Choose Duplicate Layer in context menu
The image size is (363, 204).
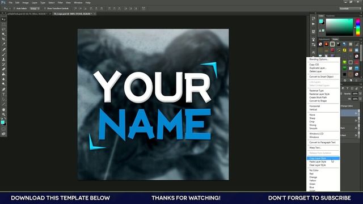[318, 68]
